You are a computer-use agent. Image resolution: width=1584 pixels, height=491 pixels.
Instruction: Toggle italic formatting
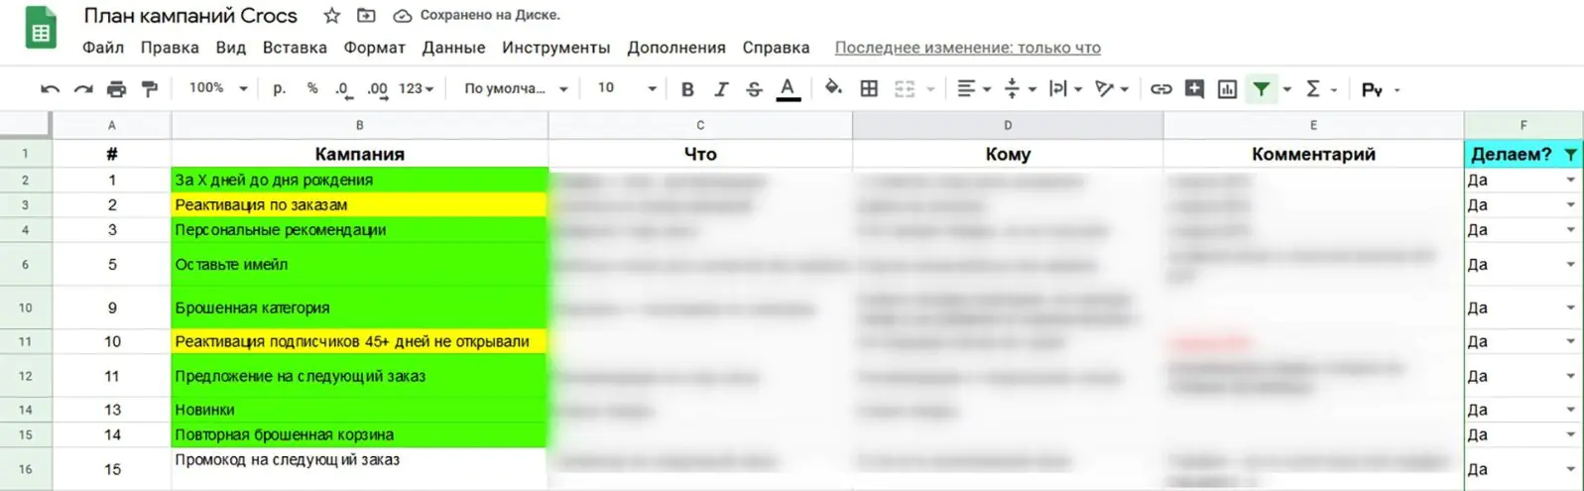(721, 89)
